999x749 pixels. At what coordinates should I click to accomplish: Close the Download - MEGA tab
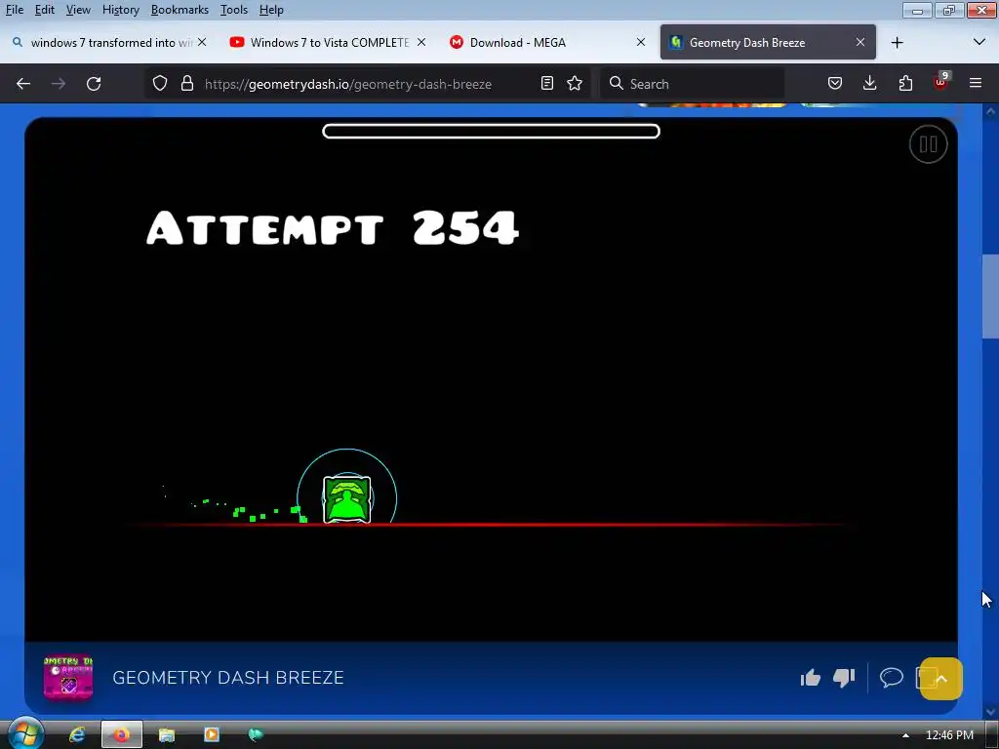641,42
